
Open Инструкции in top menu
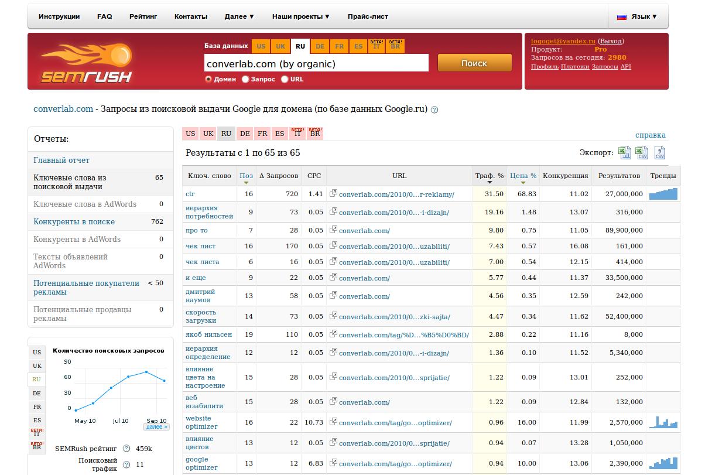[x=59, y=16]
